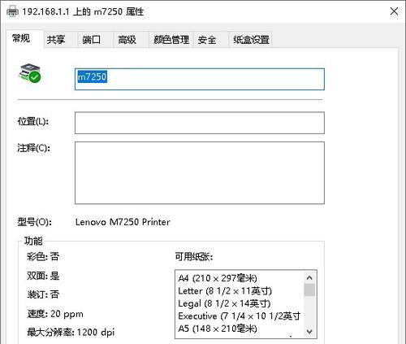Close the m7250 properties dialog
This screenshot has width=406, height=344.
coord(394,11)
